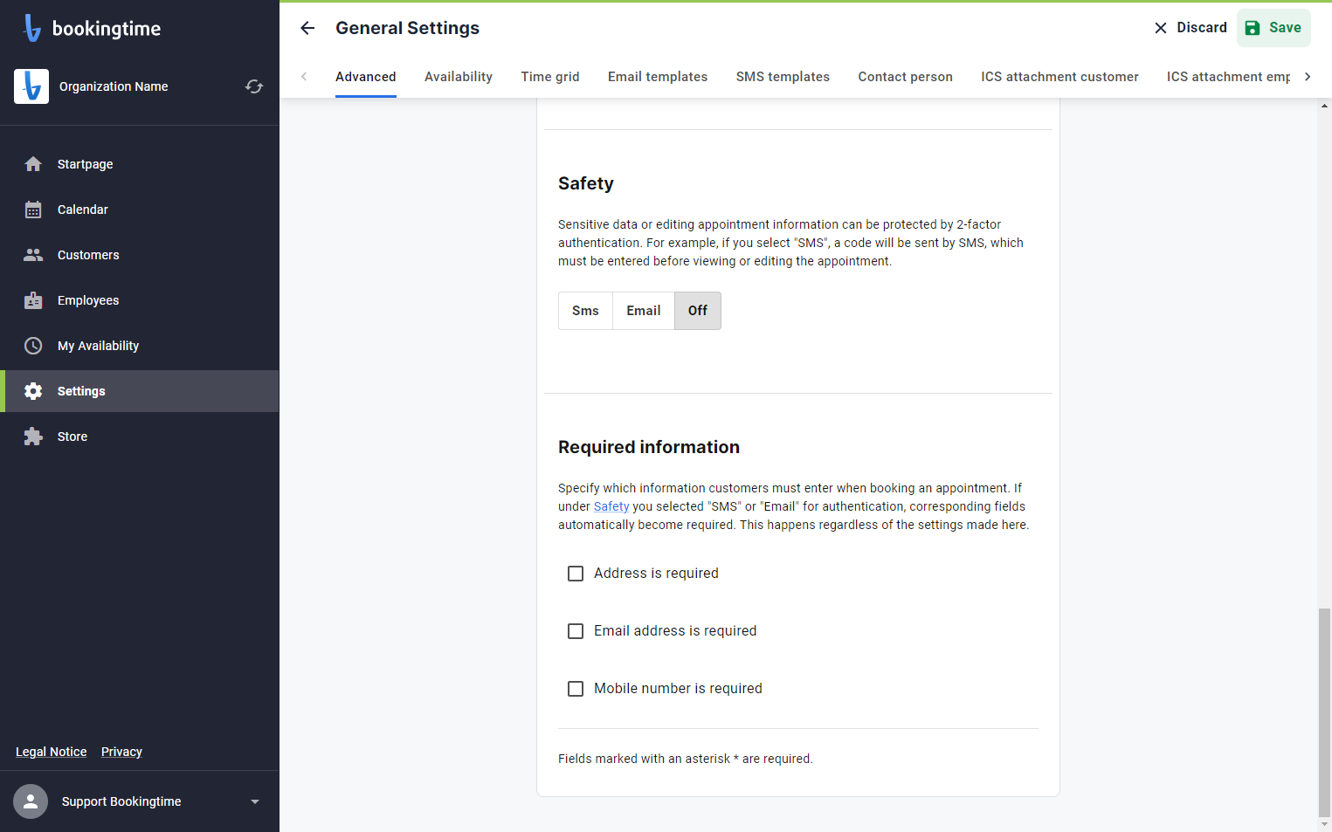Click the Settings gear icon
Image resolution: width=1332 pixels, height=832 pixels.
click(33, 391)
